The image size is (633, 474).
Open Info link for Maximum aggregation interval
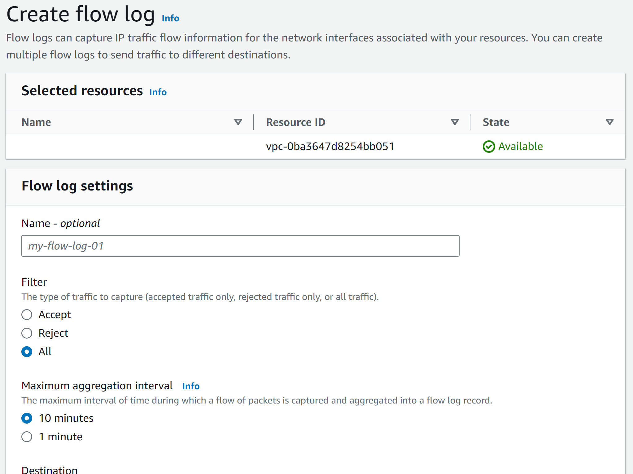point(191,386)
